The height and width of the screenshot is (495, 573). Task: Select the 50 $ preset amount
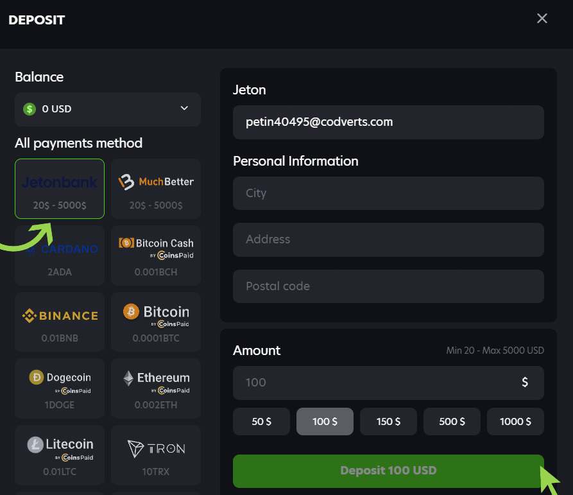(261, 422)
